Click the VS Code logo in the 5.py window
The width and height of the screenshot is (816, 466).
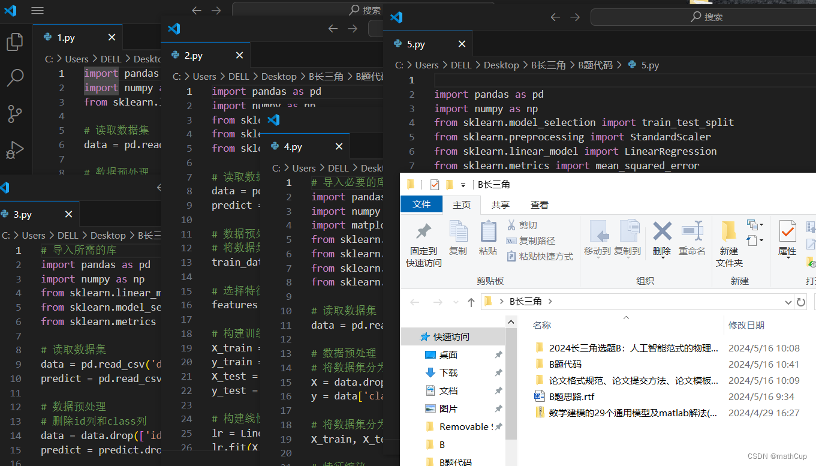[x=396, y=17]
